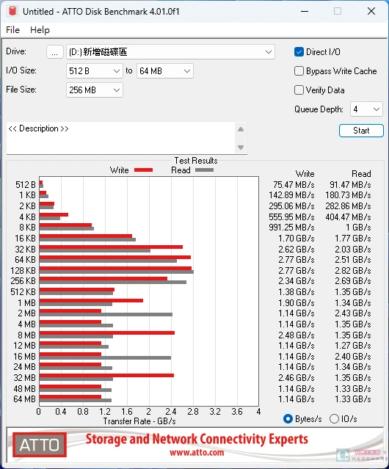Click the 128 KB row label
The height and width of the screenshot is (469, 389).
[23, 270]
